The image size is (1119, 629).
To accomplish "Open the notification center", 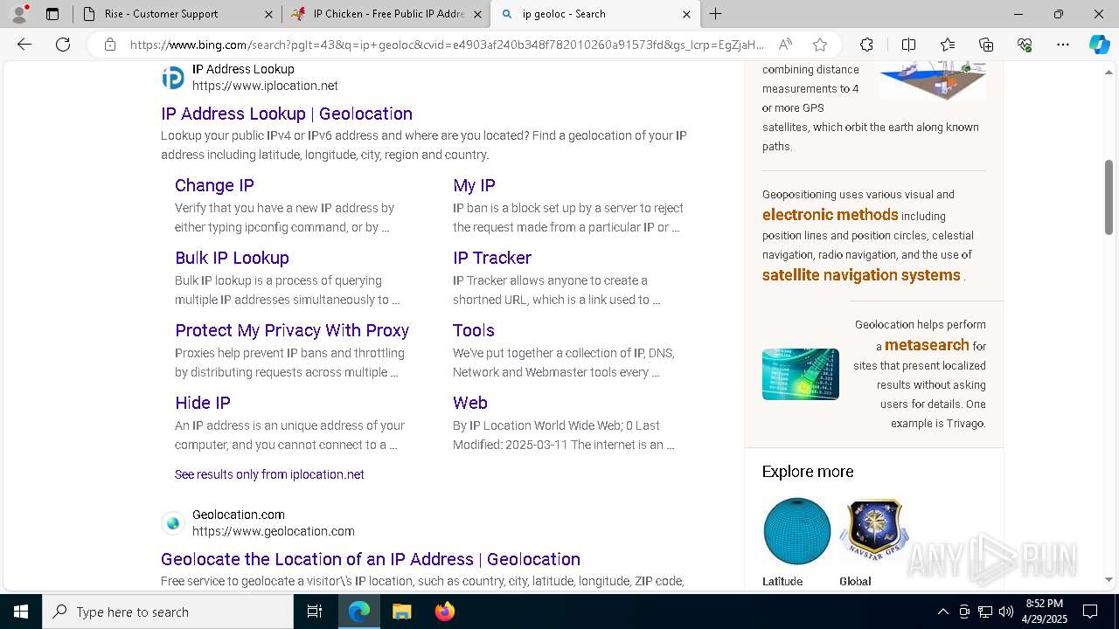I will 1090,612.
